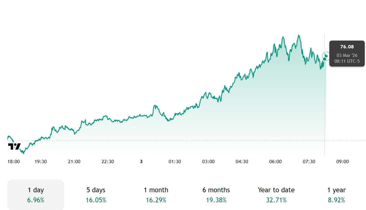Click the TradingView logo icon
This screenshot has width=366, height=210.
tap(14, 146)
